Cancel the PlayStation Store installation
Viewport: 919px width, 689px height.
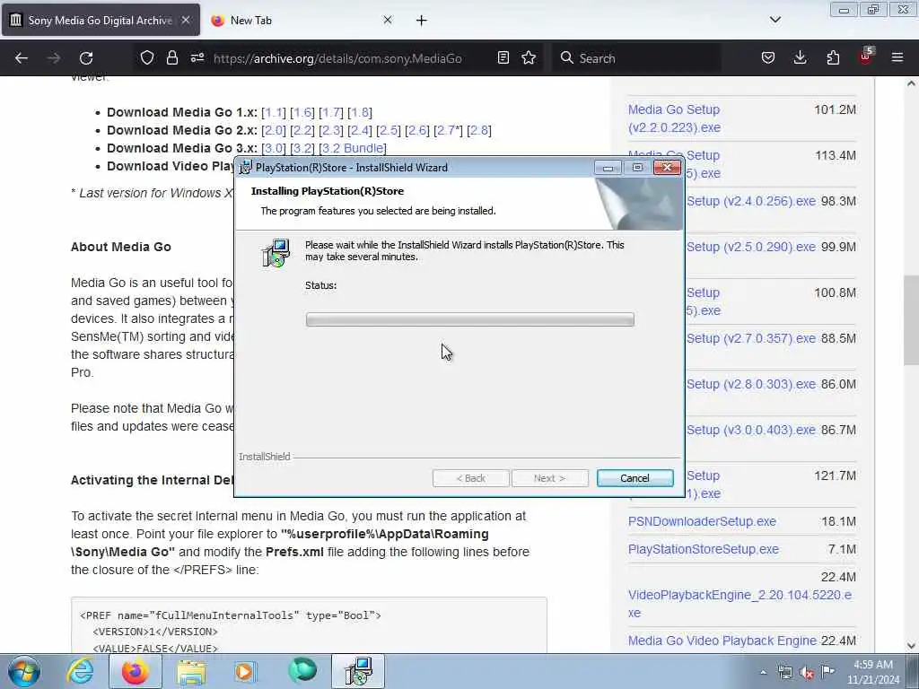tap(635, 478)
